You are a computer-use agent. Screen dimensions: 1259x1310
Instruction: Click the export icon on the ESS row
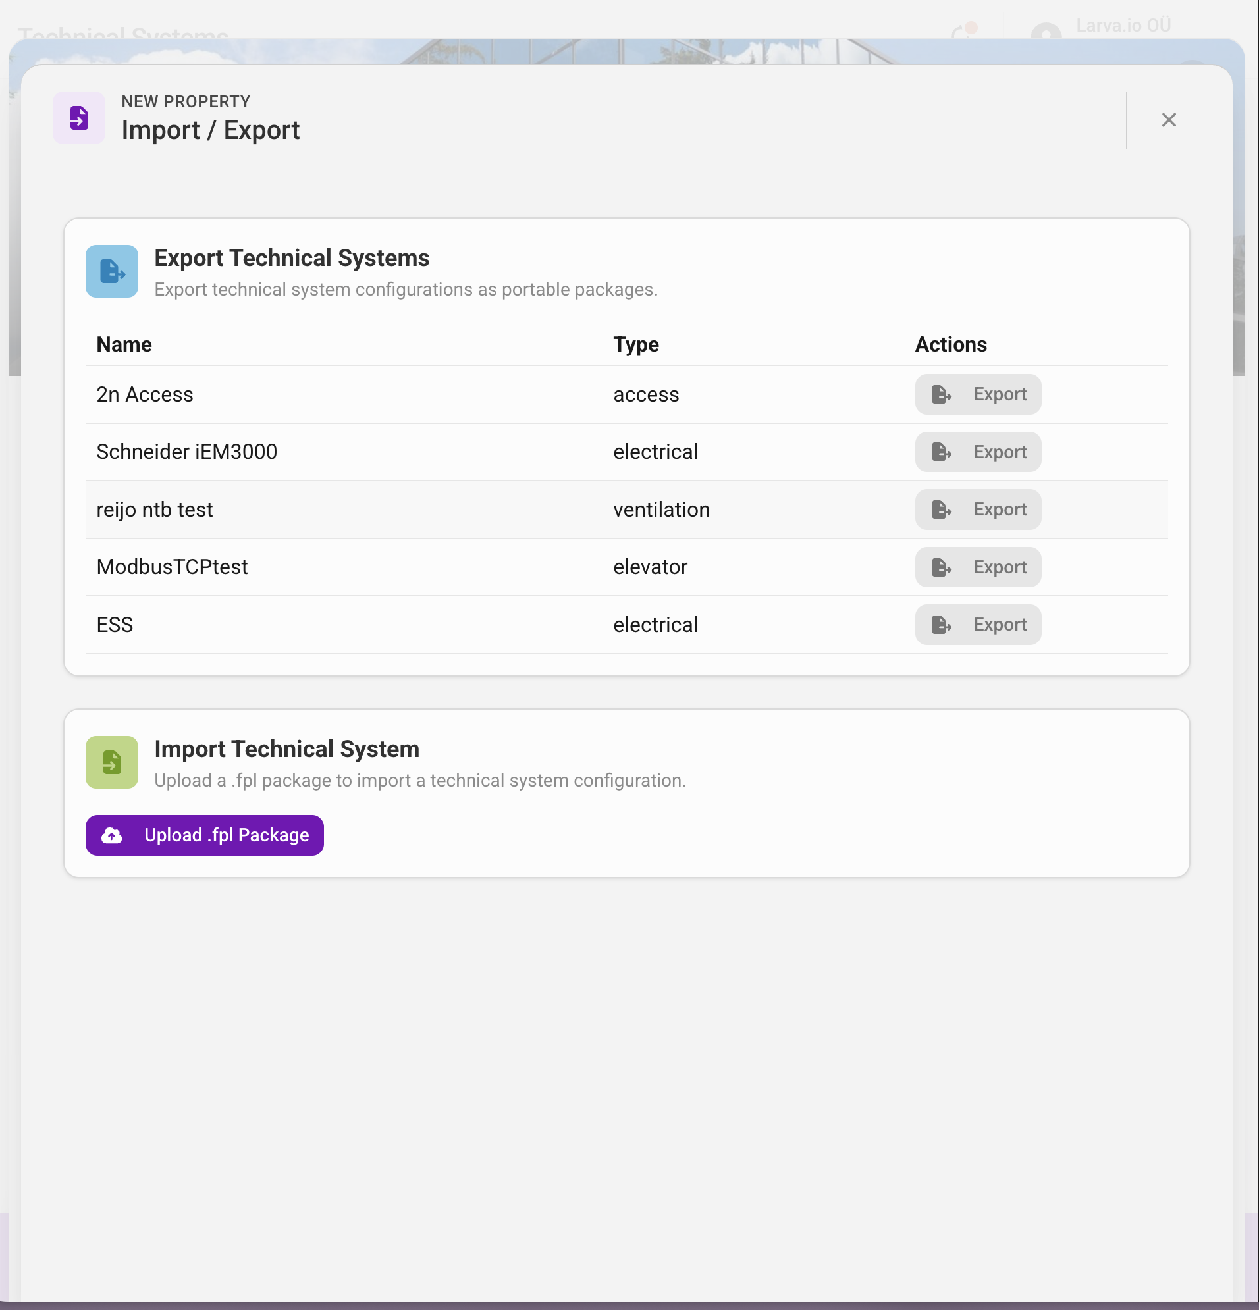942,624
